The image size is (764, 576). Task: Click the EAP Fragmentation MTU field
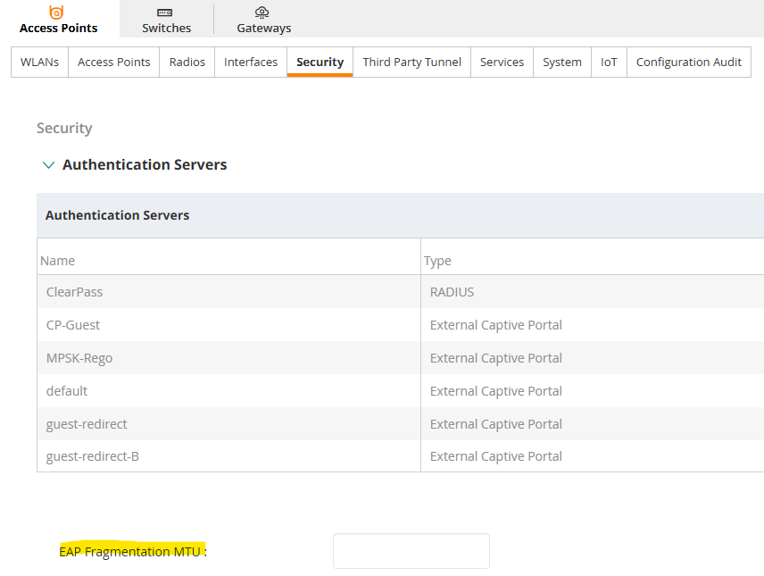[x=411, y=551]
